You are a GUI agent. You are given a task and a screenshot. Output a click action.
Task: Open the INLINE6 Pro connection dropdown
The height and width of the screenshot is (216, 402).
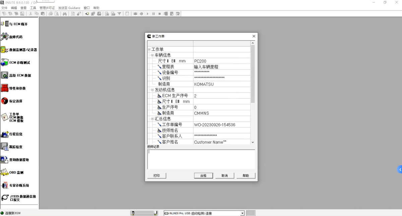tap(242, 213)
